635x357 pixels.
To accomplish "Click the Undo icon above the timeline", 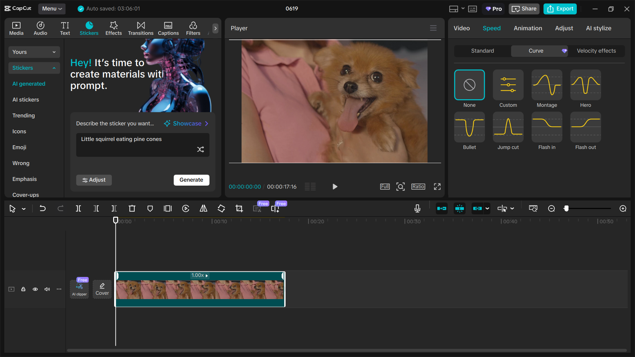I will click(x=43, y=208).
